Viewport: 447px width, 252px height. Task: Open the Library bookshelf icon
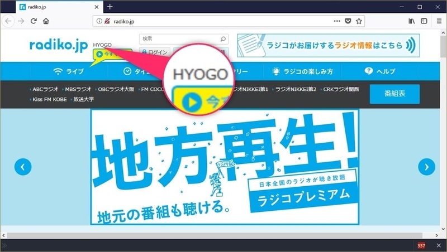pyautogui.click(x=411, y=21)
